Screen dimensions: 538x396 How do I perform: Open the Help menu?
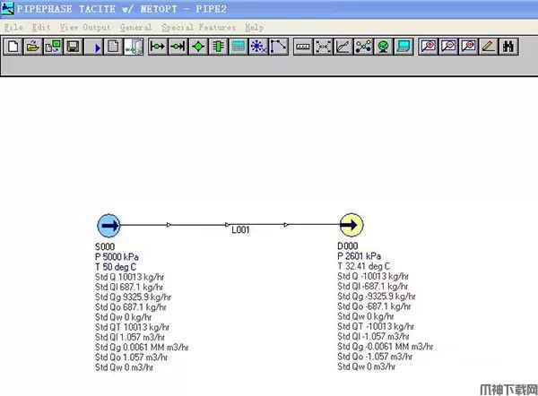pos(255,28)
